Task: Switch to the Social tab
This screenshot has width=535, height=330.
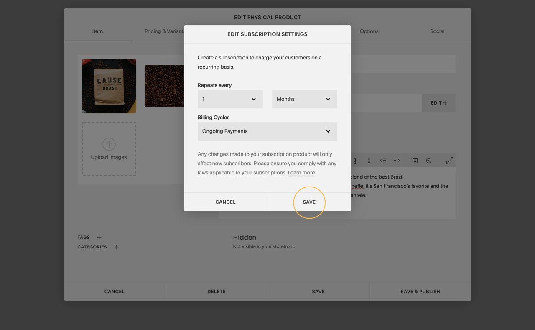Action: (x=437, y=31)
